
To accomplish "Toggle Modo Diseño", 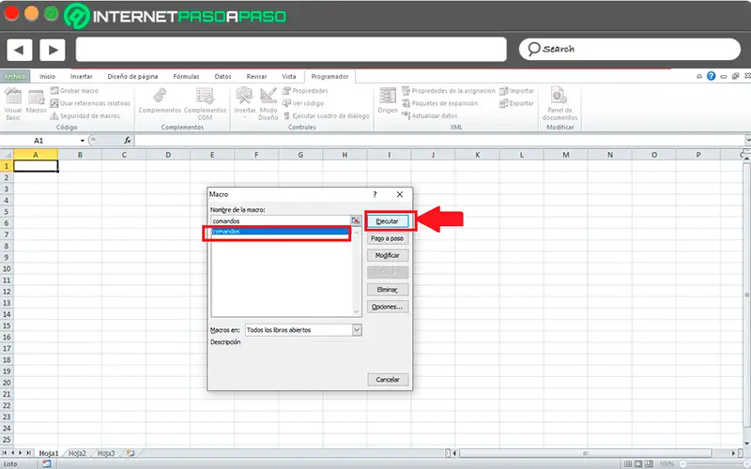I will pyautogui.click(x=268, y=103).
